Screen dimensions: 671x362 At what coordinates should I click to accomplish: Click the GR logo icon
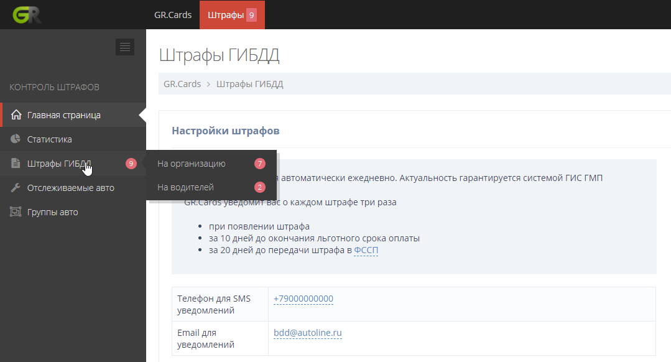(x=27, y=15)
